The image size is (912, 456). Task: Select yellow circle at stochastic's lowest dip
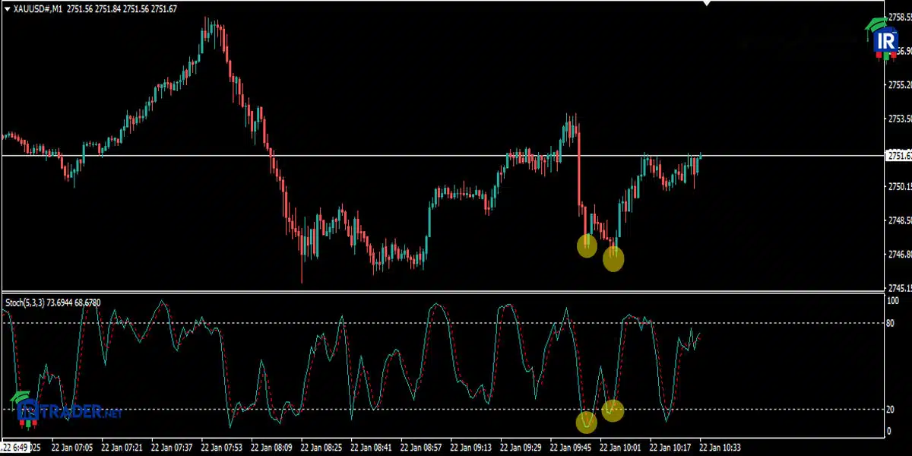pyautogui.click(x=586, y=423)
